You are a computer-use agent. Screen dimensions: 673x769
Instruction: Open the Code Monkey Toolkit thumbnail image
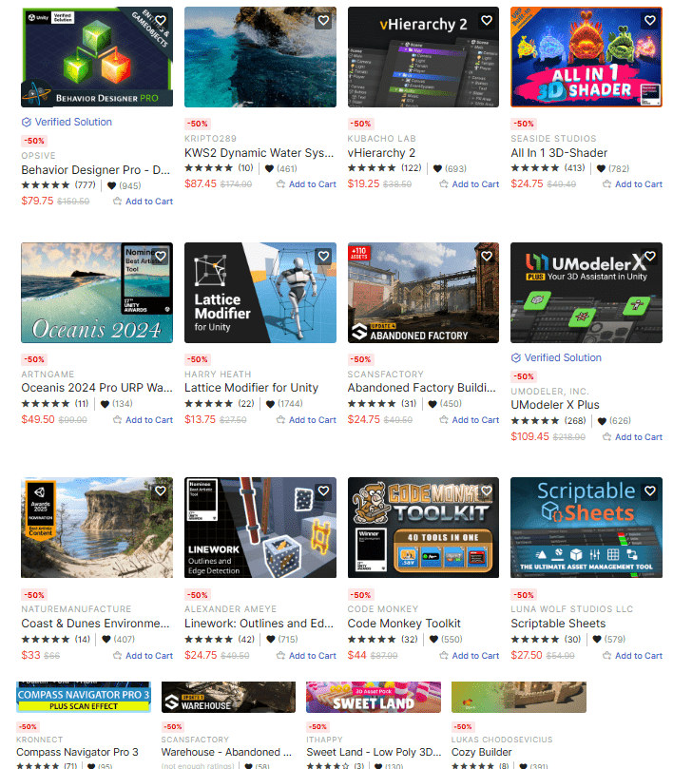tap(423, 528)
